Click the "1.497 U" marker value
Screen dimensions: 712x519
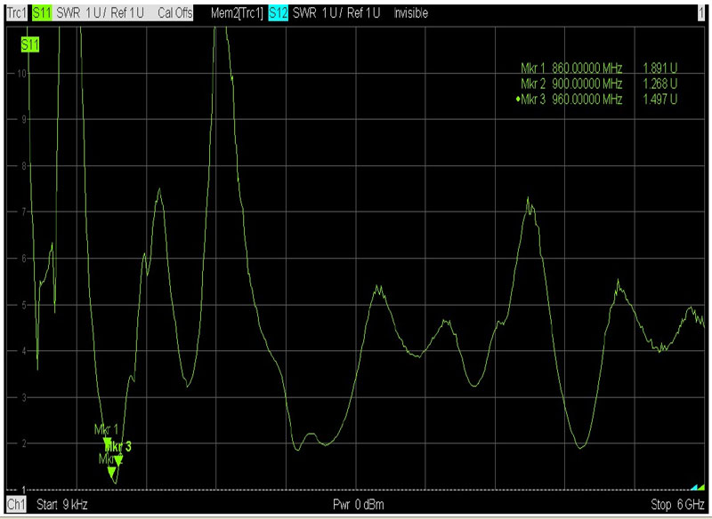pos(659,100)
